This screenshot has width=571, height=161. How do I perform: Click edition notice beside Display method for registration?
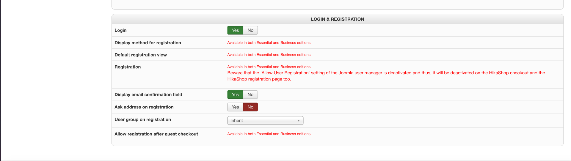269,43
